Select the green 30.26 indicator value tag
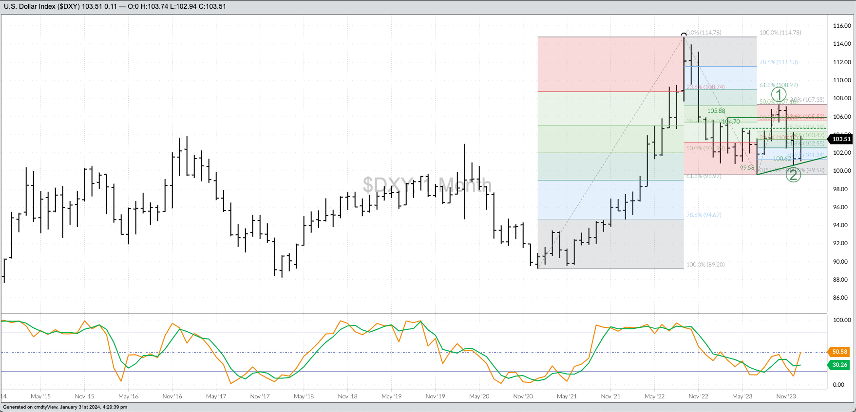Screen dimensions: 856x412 pyautogui.click(x=839, y=365)
